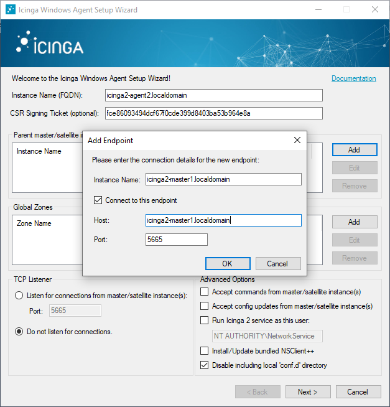Click Add button for Global Zones
This screenshot has width=390, height=407.
click(x=355, y=222)
